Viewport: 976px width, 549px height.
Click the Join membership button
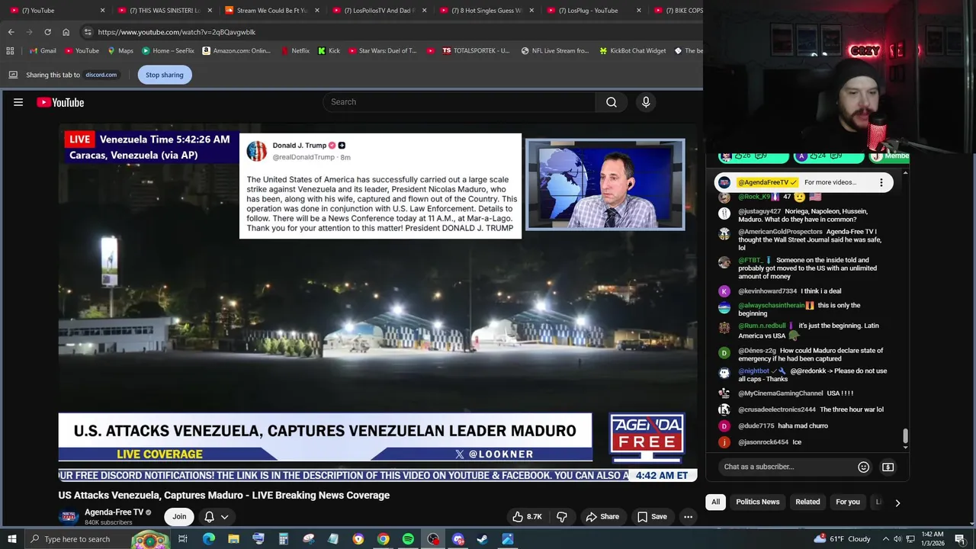[x=179, y=517]
